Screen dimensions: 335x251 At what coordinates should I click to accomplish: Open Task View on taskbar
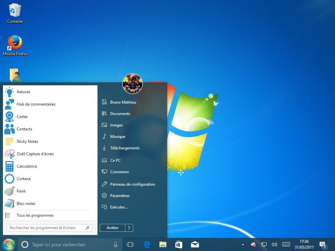coord(130,244)
